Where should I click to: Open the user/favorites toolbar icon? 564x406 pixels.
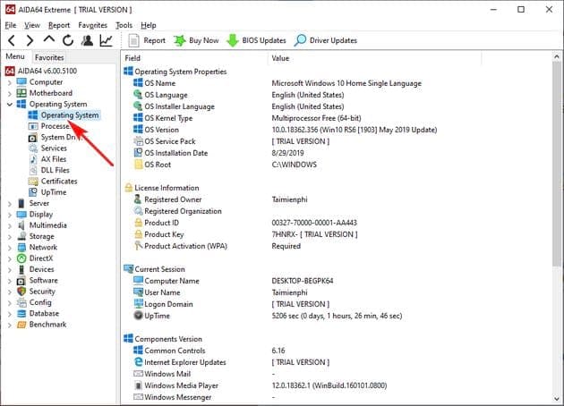(87, 40)
